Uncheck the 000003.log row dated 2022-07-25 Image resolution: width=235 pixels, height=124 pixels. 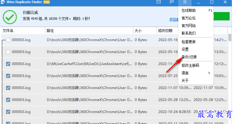[8, 76]
